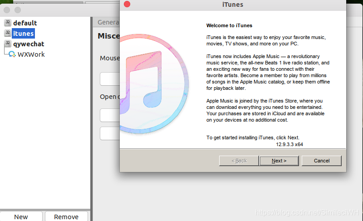Select the qywechat bottle entry
Viewport: 363px width, 221px height.
click(x=29, y=44)
